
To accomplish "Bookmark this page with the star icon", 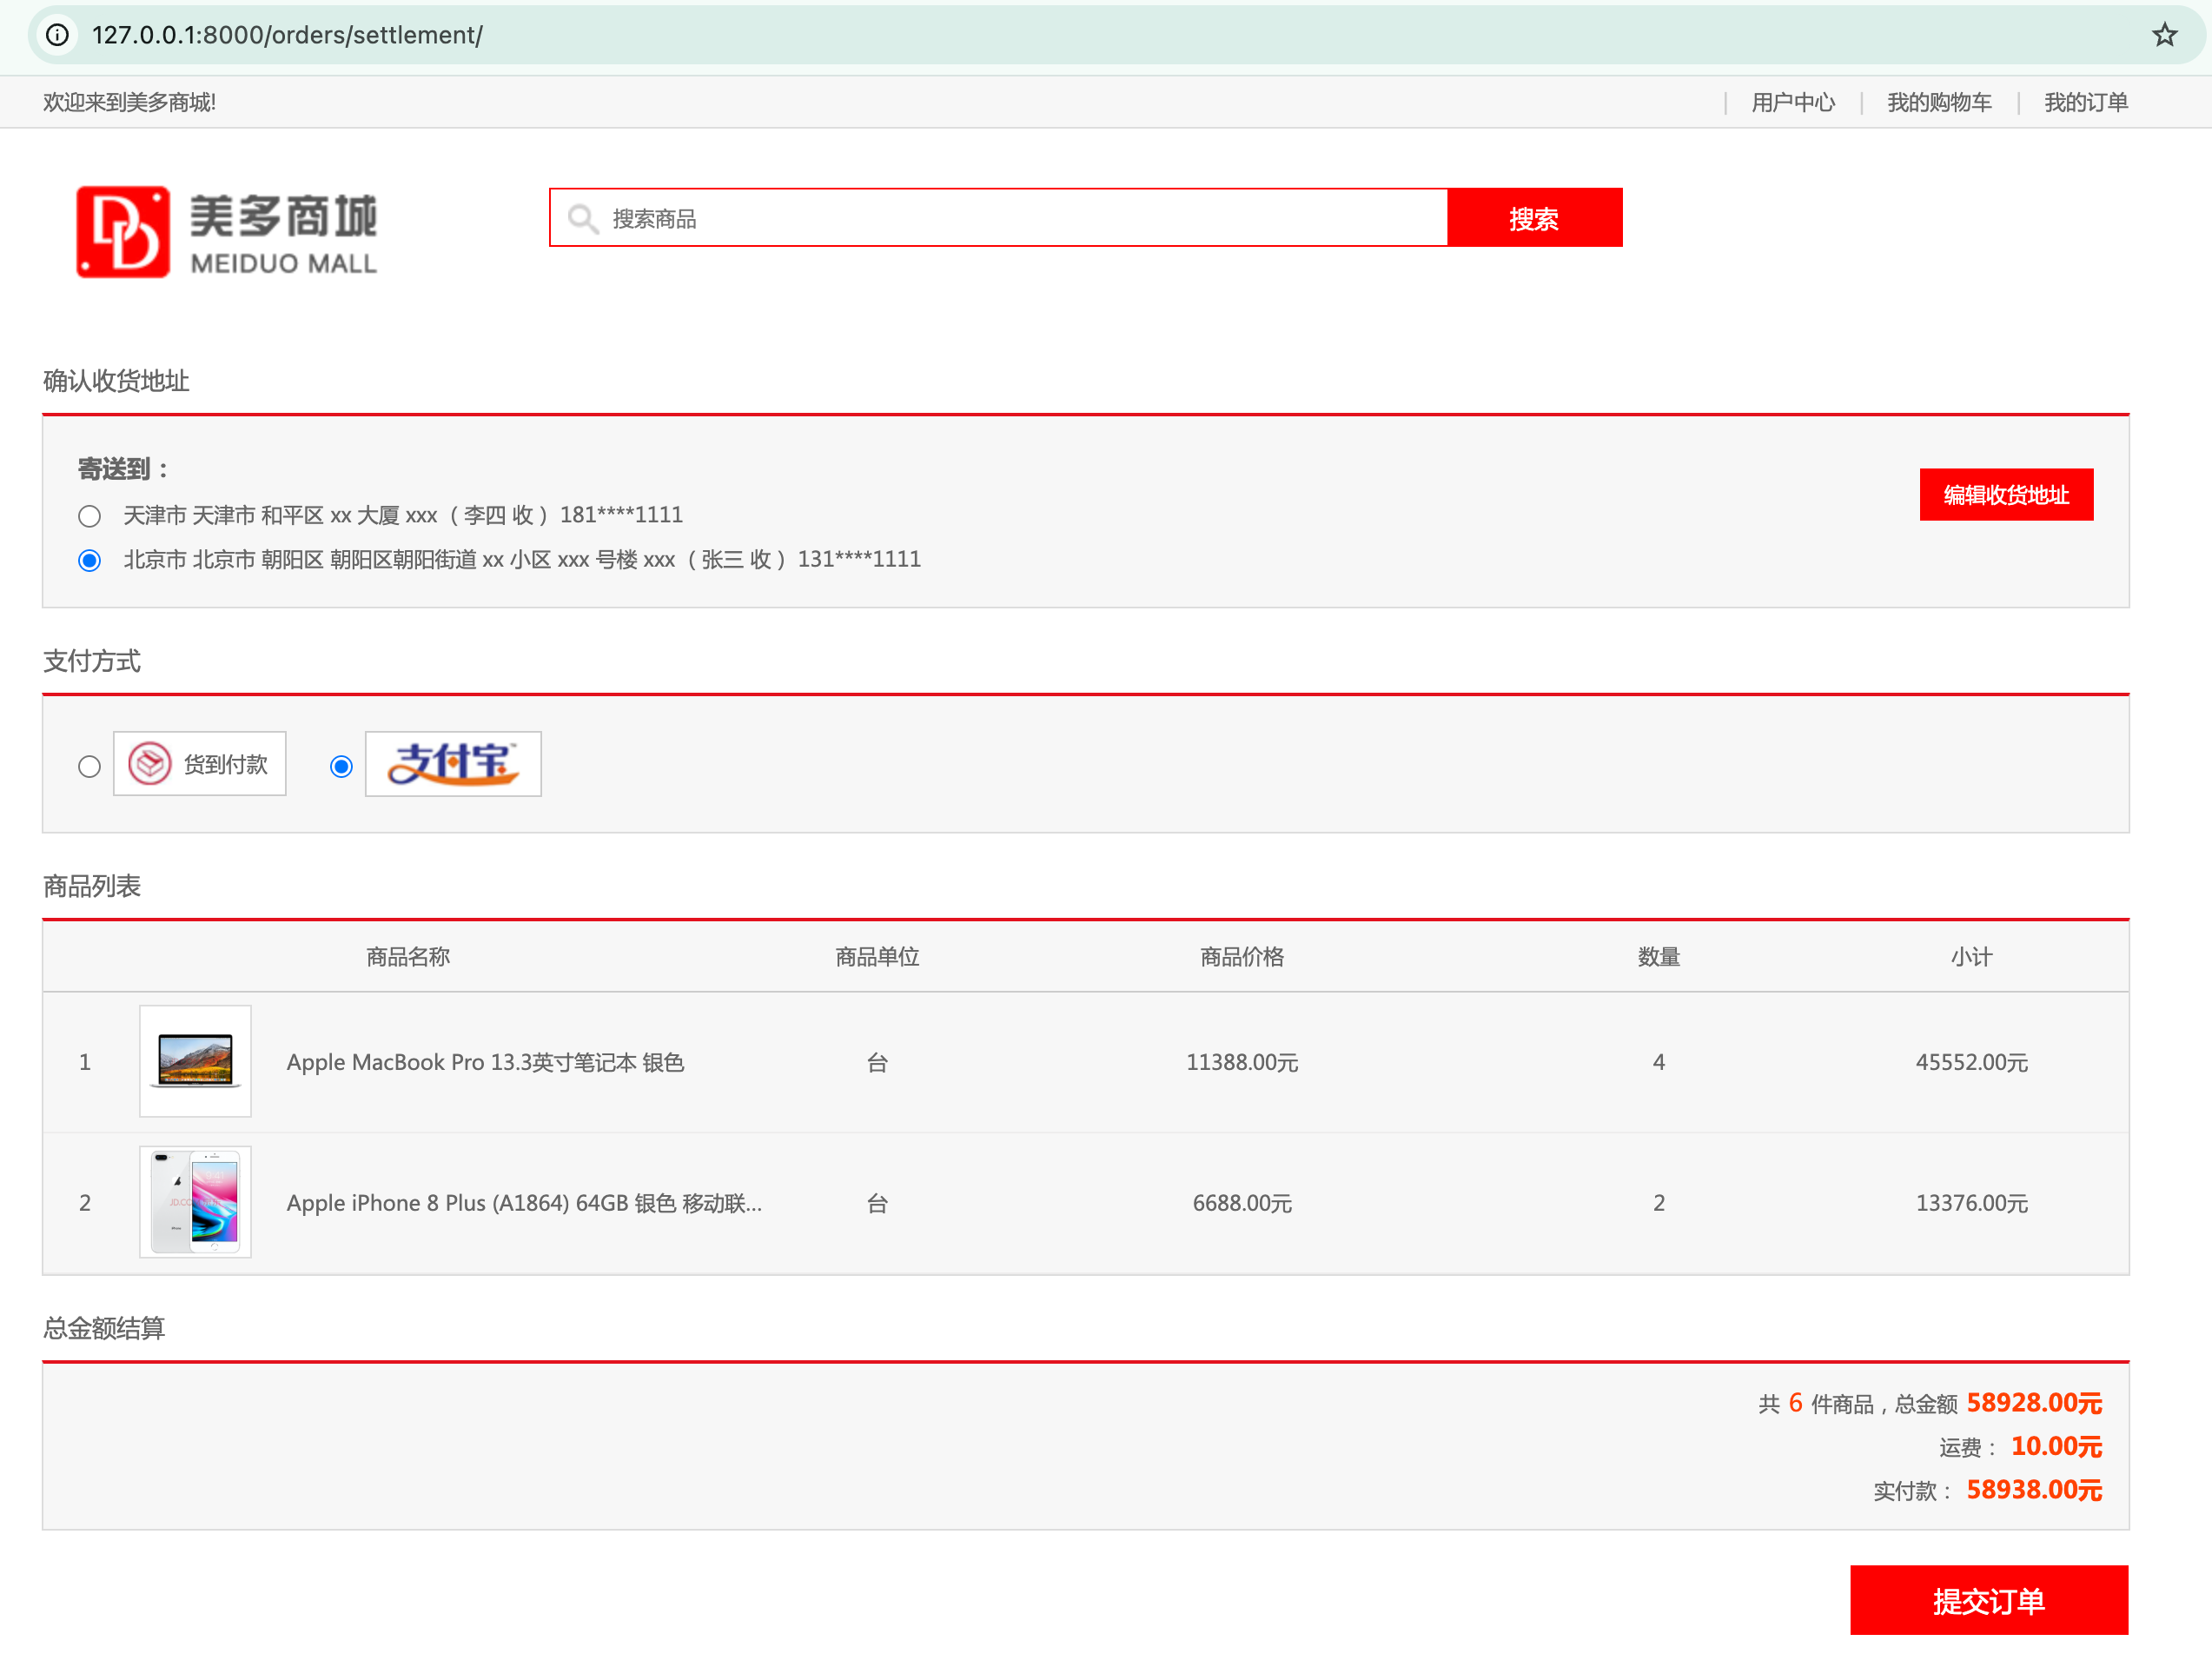I will (2164, 35).
